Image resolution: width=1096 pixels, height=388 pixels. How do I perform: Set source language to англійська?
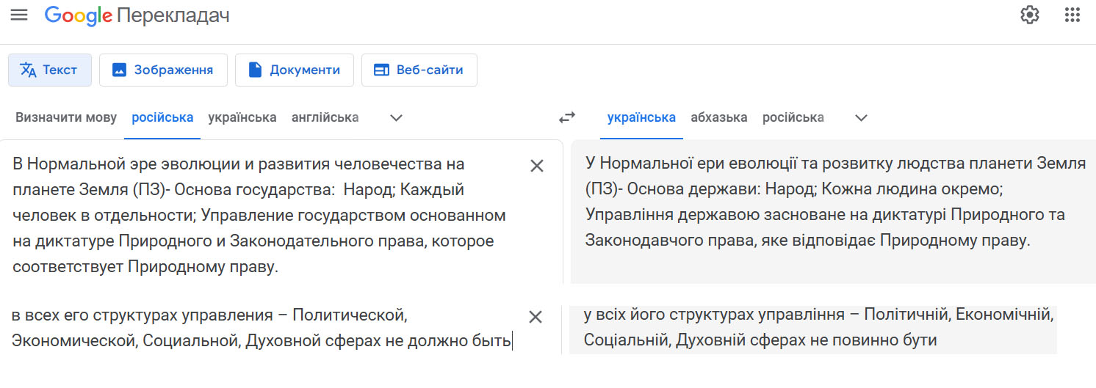click(x=325, y=117)
